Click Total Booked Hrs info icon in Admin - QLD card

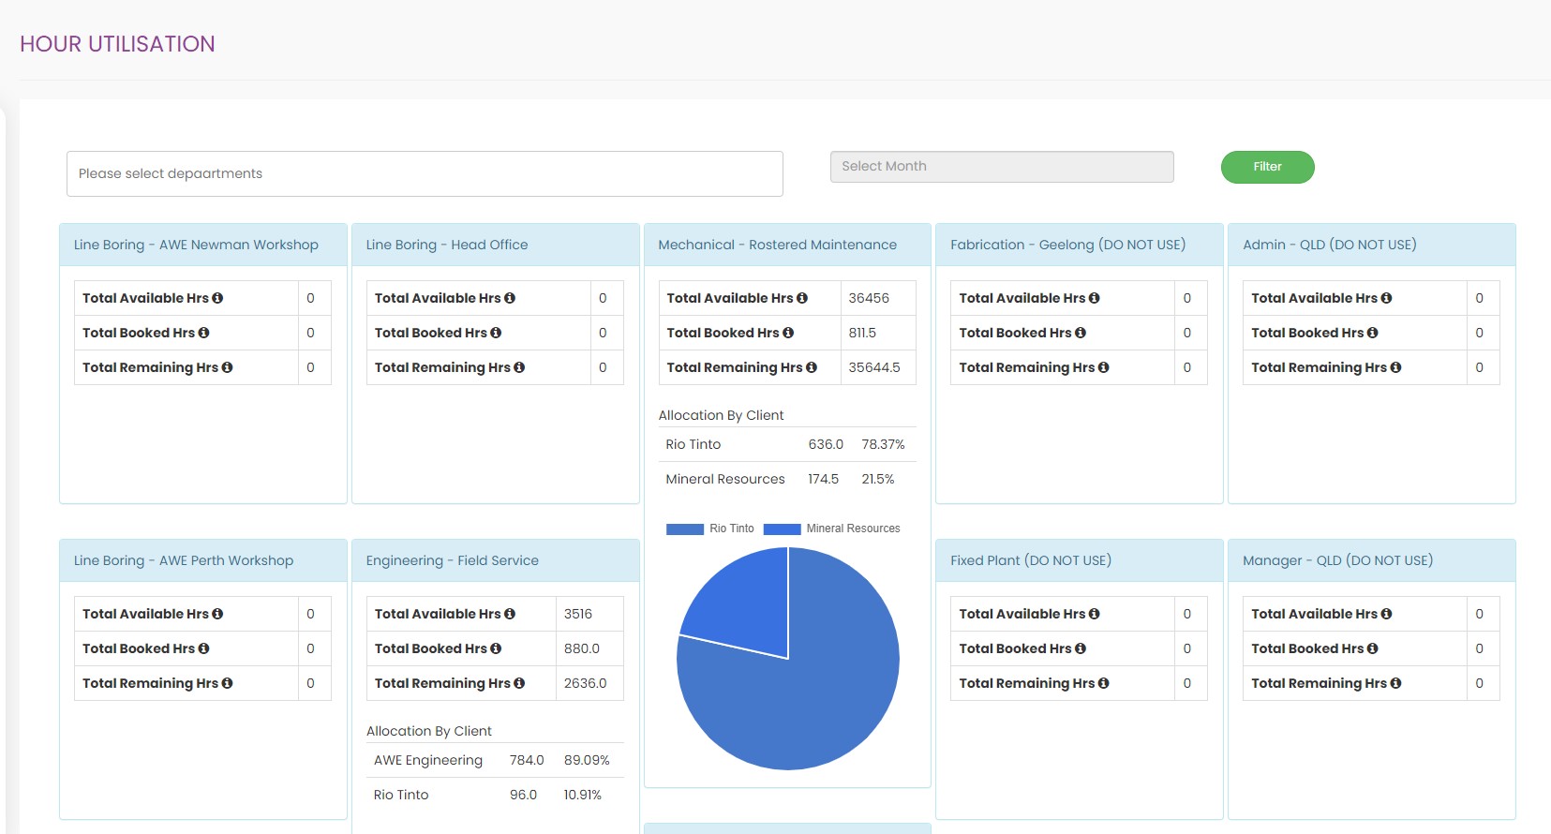click(x=1373, y=333)
